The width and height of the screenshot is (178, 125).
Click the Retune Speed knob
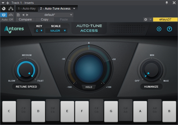pyautogui.click(x=26, y=70)
